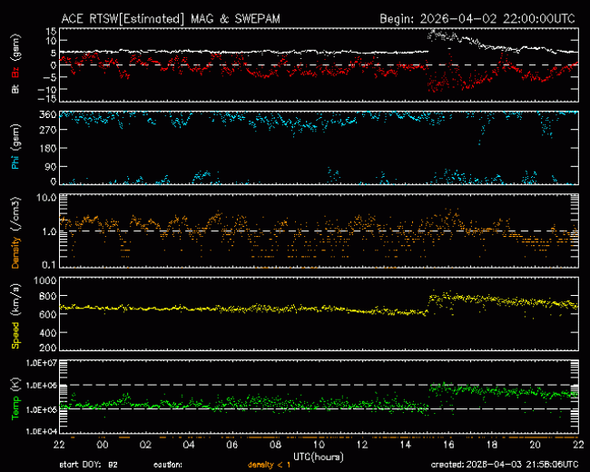590x472 pixels.
Task: Click the "1.0E+07" tick on the Temp axis
Action: click(42, 363)
